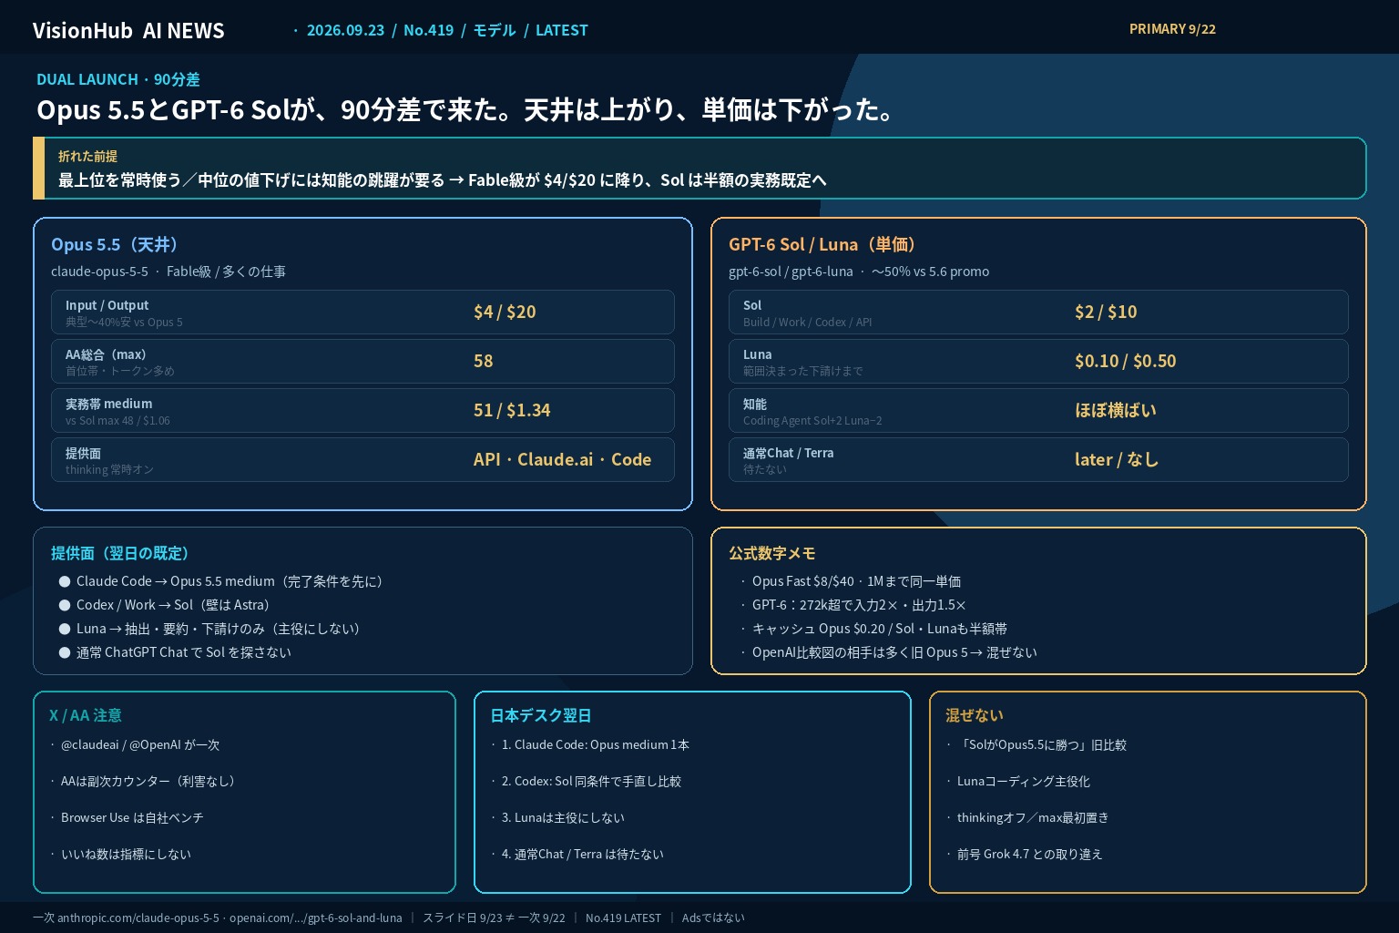The width and height of the screenshot is (1399, 933).
Task: Click the GPT-6 Sol / Luna（単価） heading
Action: coord(825,244)
